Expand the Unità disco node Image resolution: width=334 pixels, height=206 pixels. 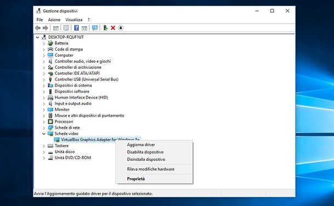pos(44,152)
